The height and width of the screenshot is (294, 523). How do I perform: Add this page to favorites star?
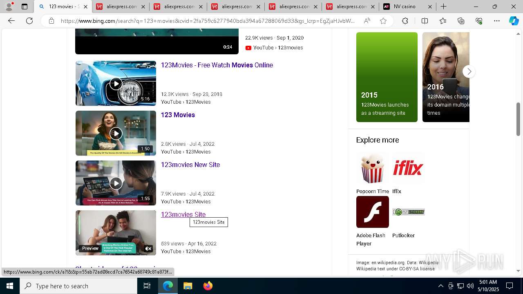click(383, 21)
